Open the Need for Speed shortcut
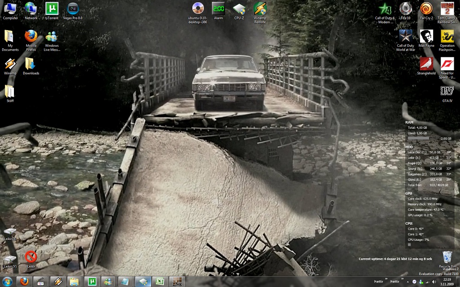The image size is (460, 287). coord(447,69)
